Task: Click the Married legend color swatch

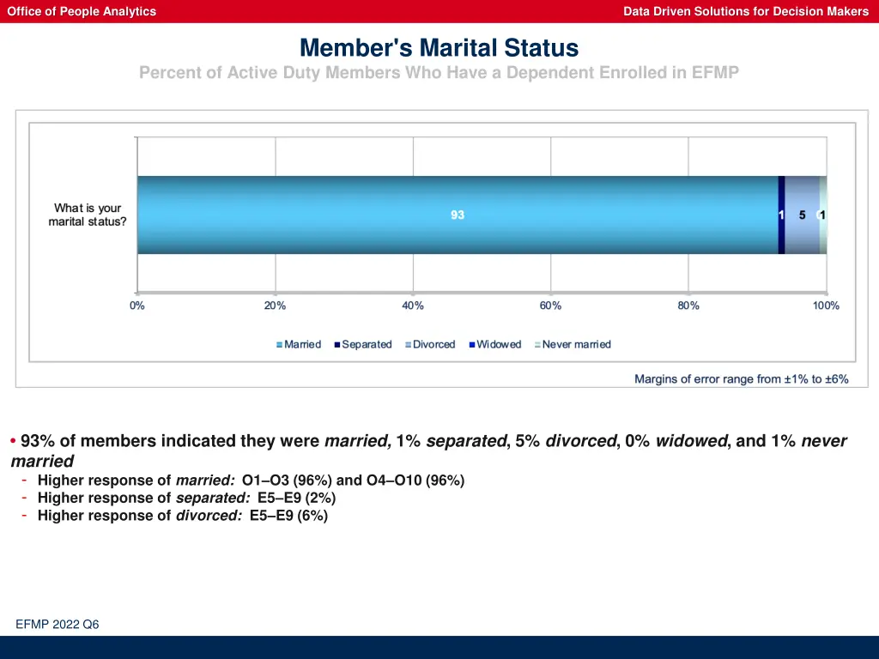Action: point(279,345)
